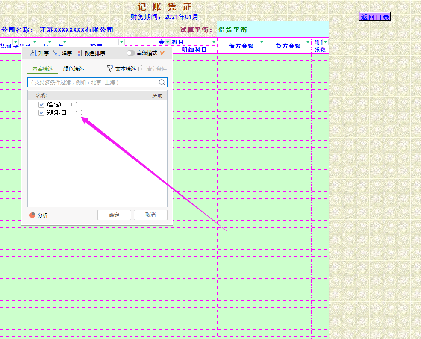Click the magnifier search icon

[162, 83]
